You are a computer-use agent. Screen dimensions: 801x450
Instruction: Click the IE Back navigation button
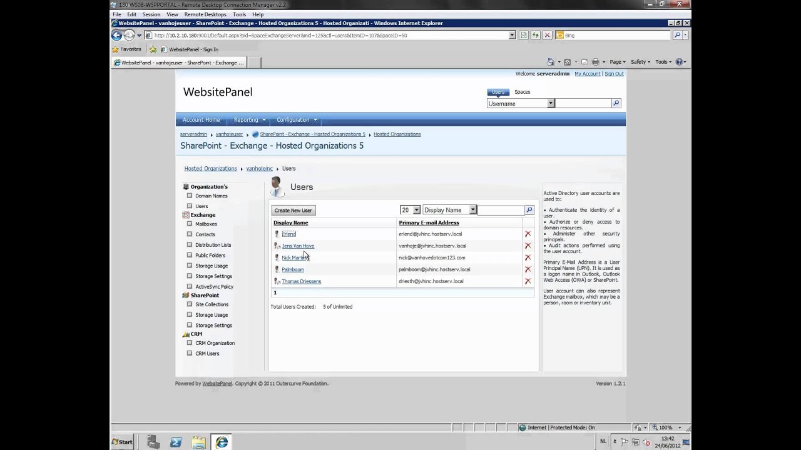[116, 35]
